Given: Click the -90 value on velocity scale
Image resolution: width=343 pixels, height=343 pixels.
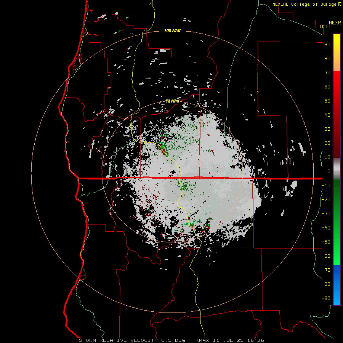Looking at the screenshot, I should click(326, 298).
